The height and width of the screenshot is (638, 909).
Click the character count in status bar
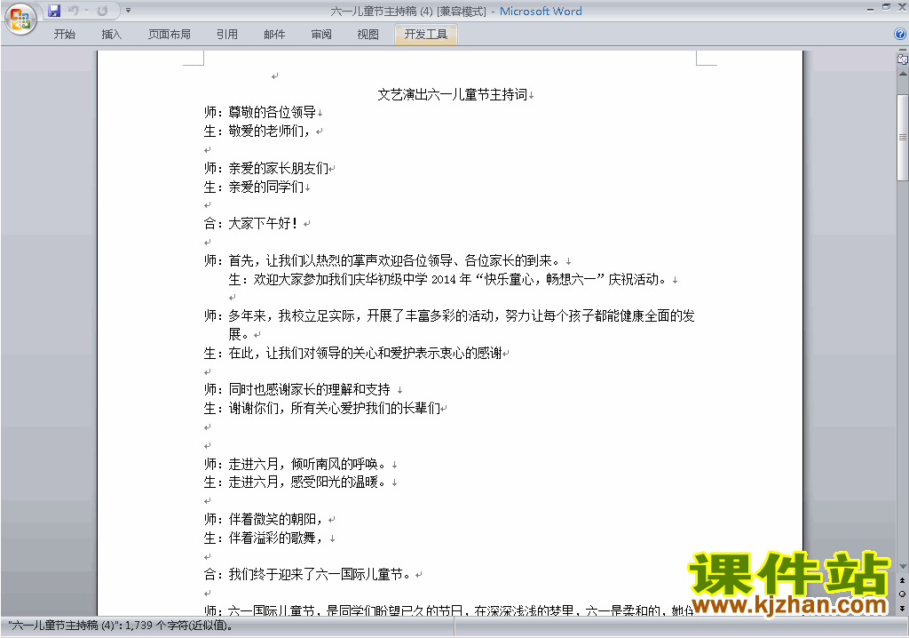(120, 626)
